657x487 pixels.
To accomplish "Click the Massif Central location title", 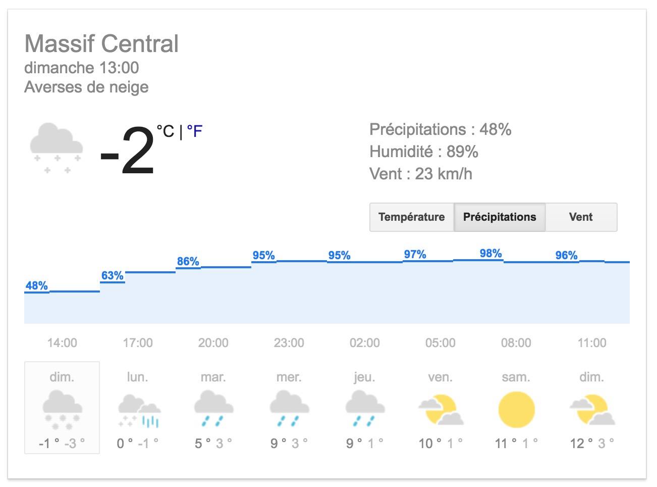I will click(x=101, y=43).
